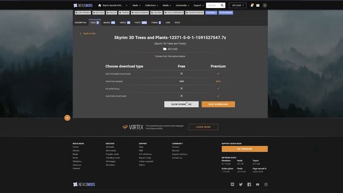343x193 pixels.
Task: Open the New mods footer link
Action: click(111, 151)
